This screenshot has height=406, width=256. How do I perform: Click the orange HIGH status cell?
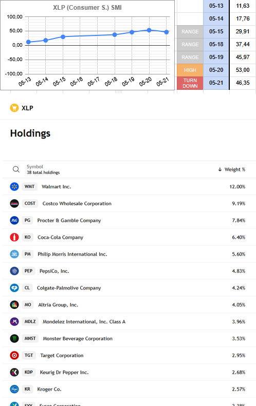click(190, 70)
